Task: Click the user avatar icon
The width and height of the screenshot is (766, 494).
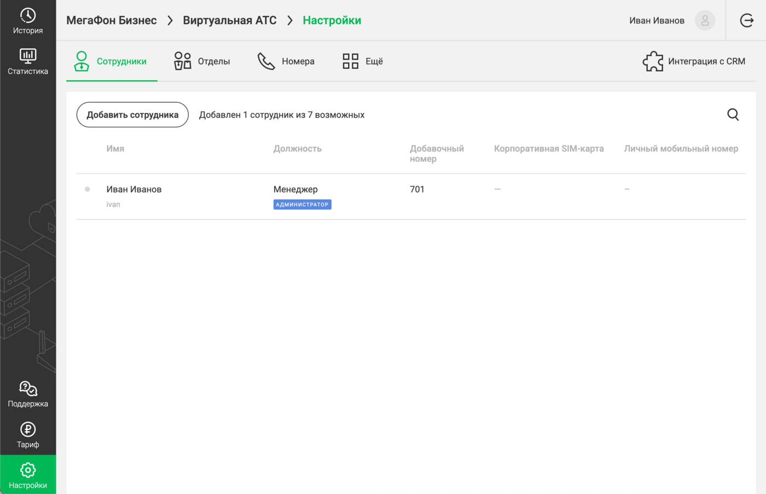Action: [705, 20]
